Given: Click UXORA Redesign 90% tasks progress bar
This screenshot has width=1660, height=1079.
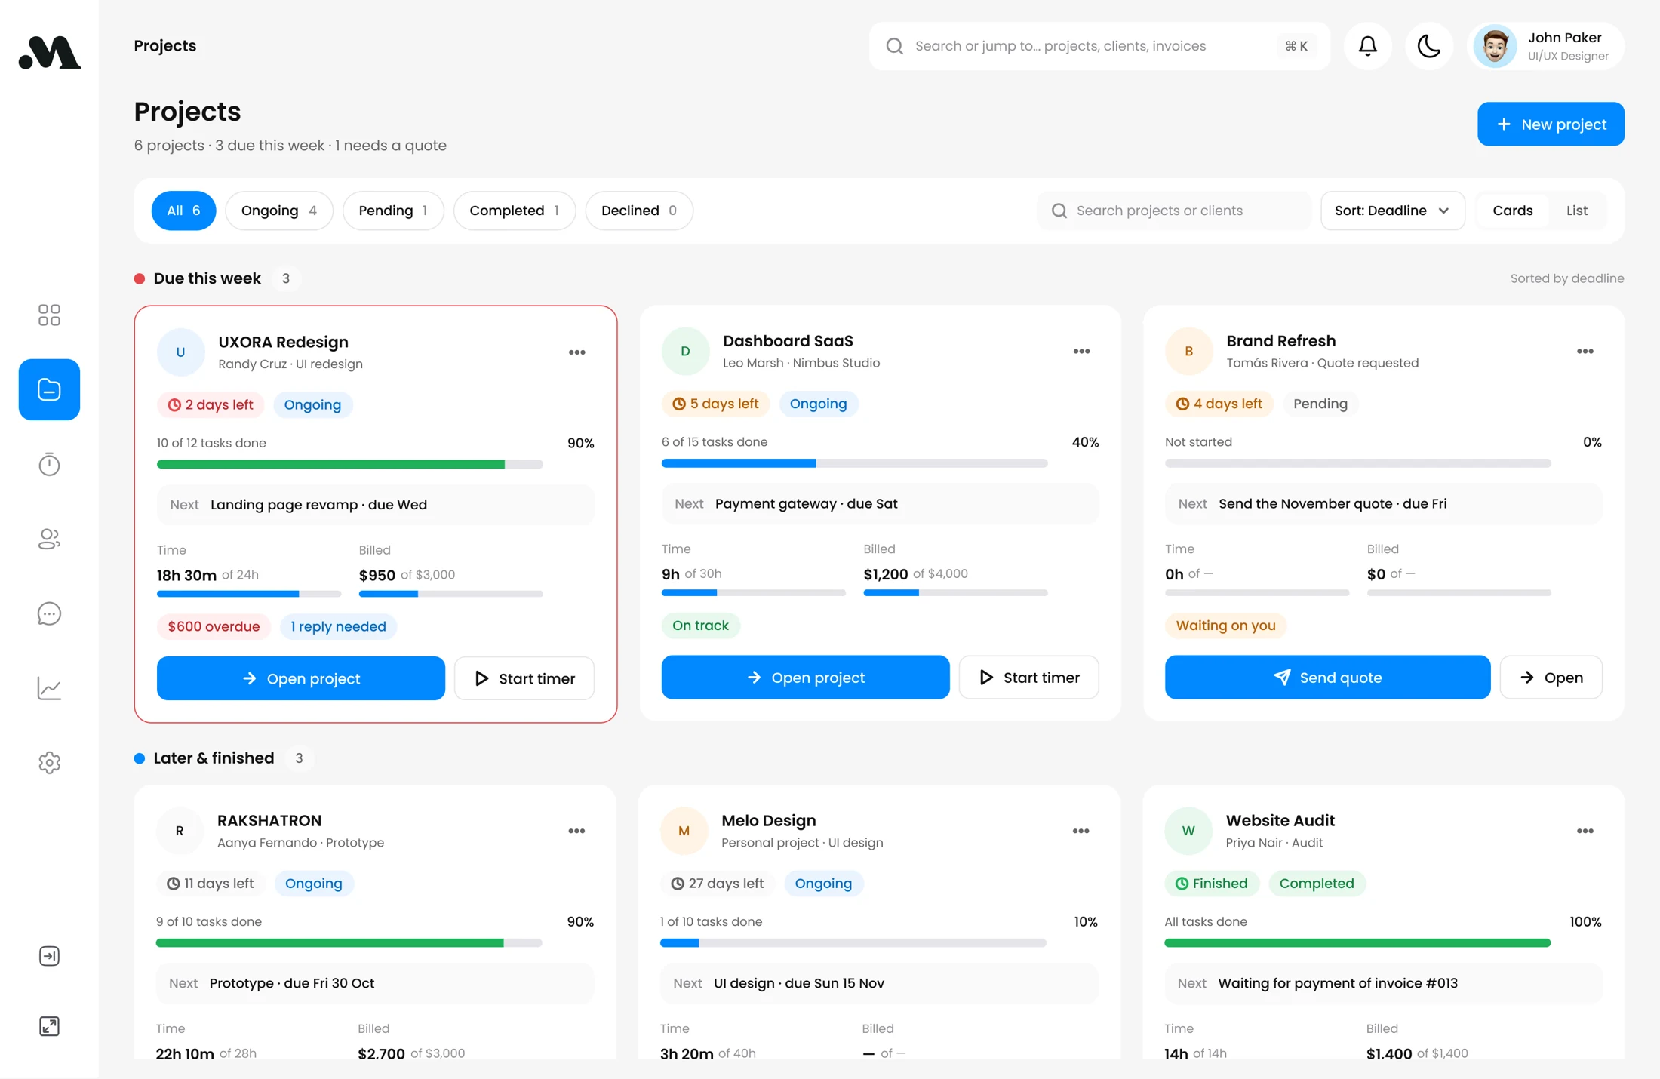Looking at the screenshot, I should point(350,465).
